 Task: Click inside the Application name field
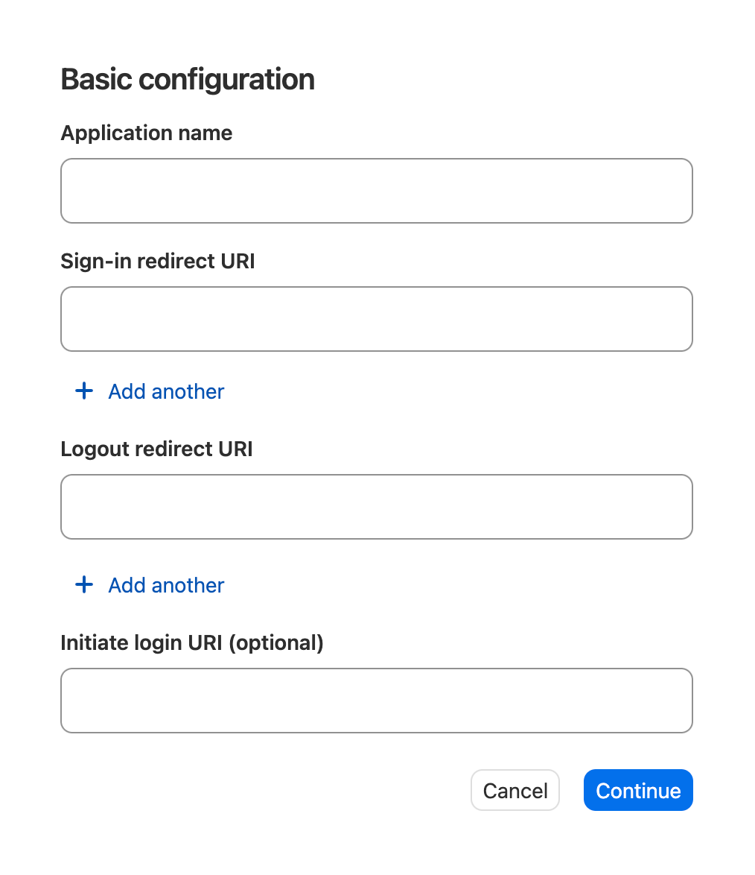[x=376, y=190]
